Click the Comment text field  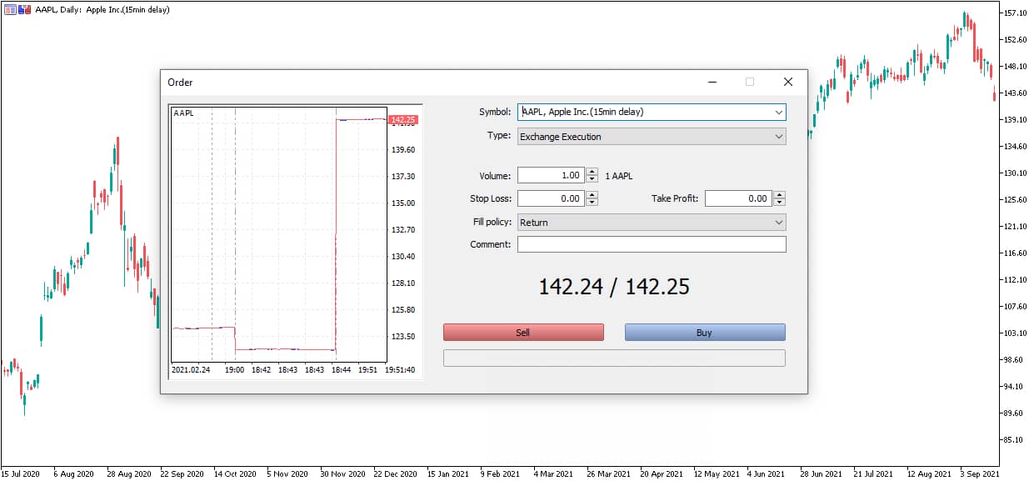(652, 244)
